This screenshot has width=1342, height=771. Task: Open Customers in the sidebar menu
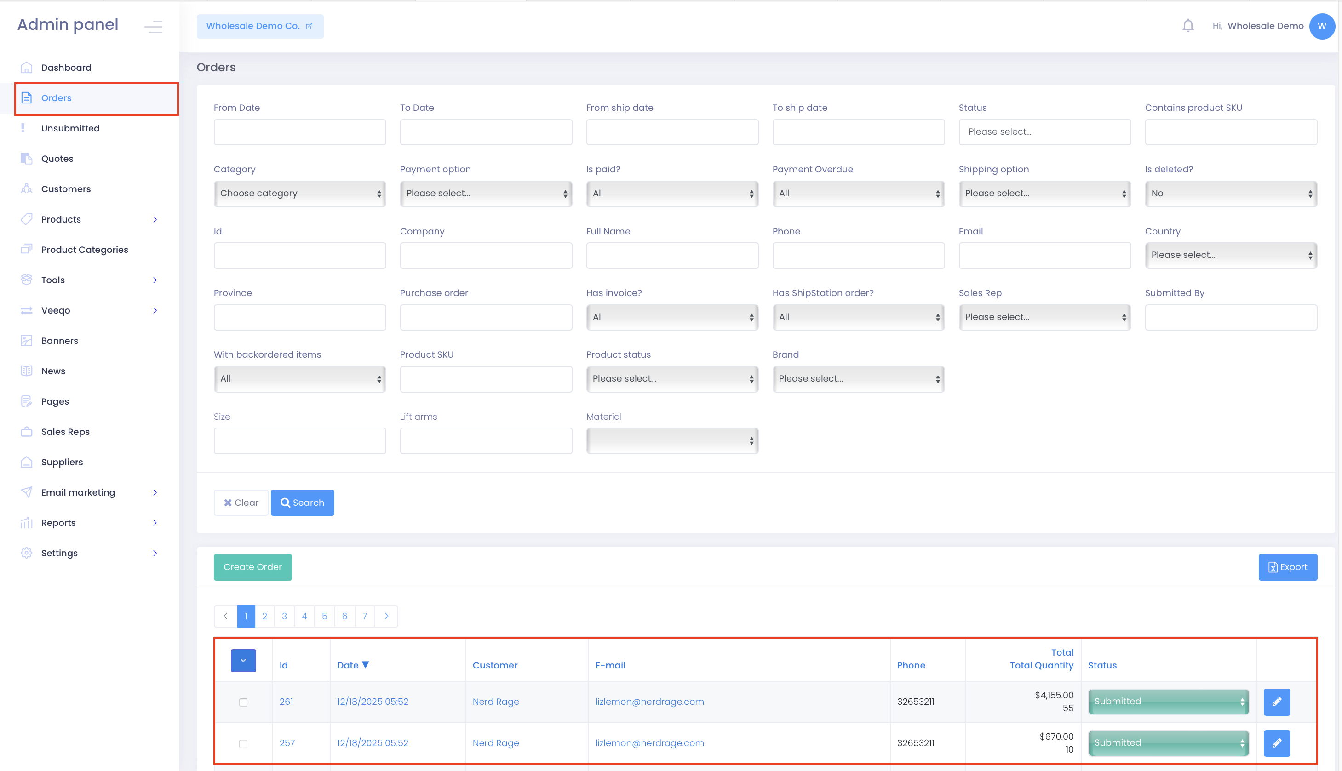click(66, 189)
